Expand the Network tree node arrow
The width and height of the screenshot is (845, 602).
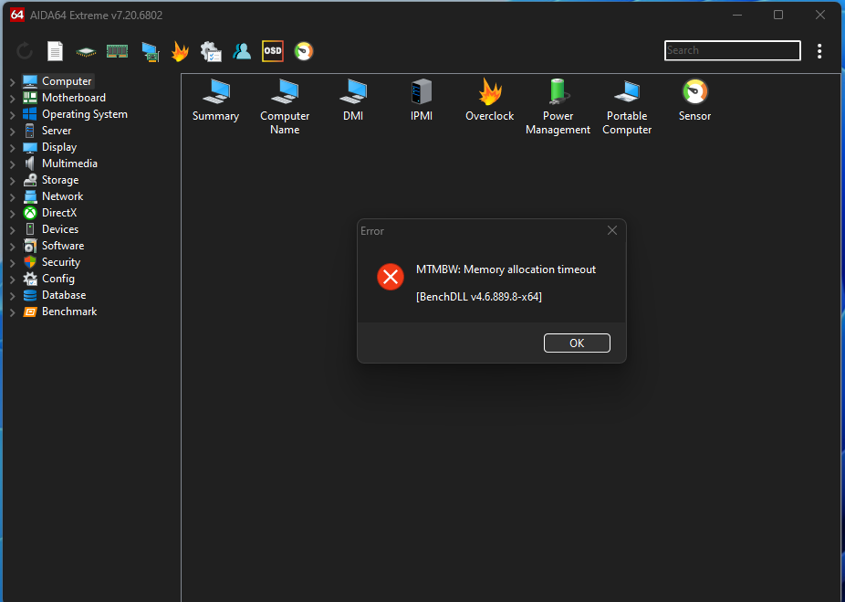[13, 197]
